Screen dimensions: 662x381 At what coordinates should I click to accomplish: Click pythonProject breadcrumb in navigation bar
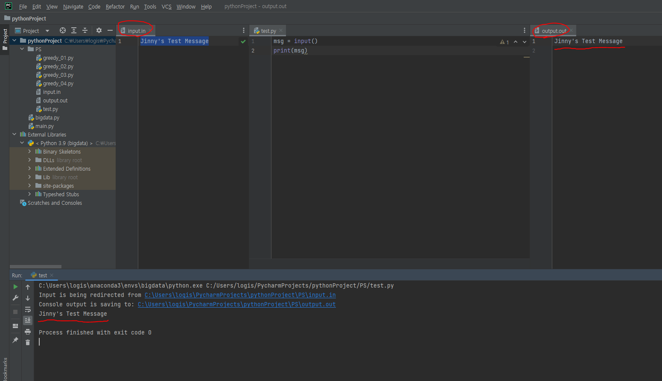pyautogui.click(x=25, y=18)
